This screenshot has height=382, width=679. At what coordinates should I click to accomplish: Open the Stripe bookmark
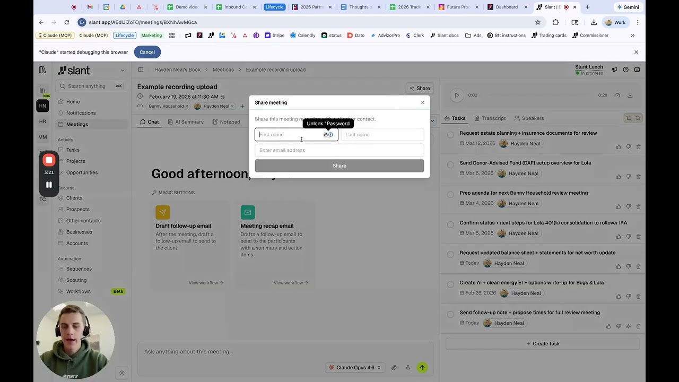(275, 36)
